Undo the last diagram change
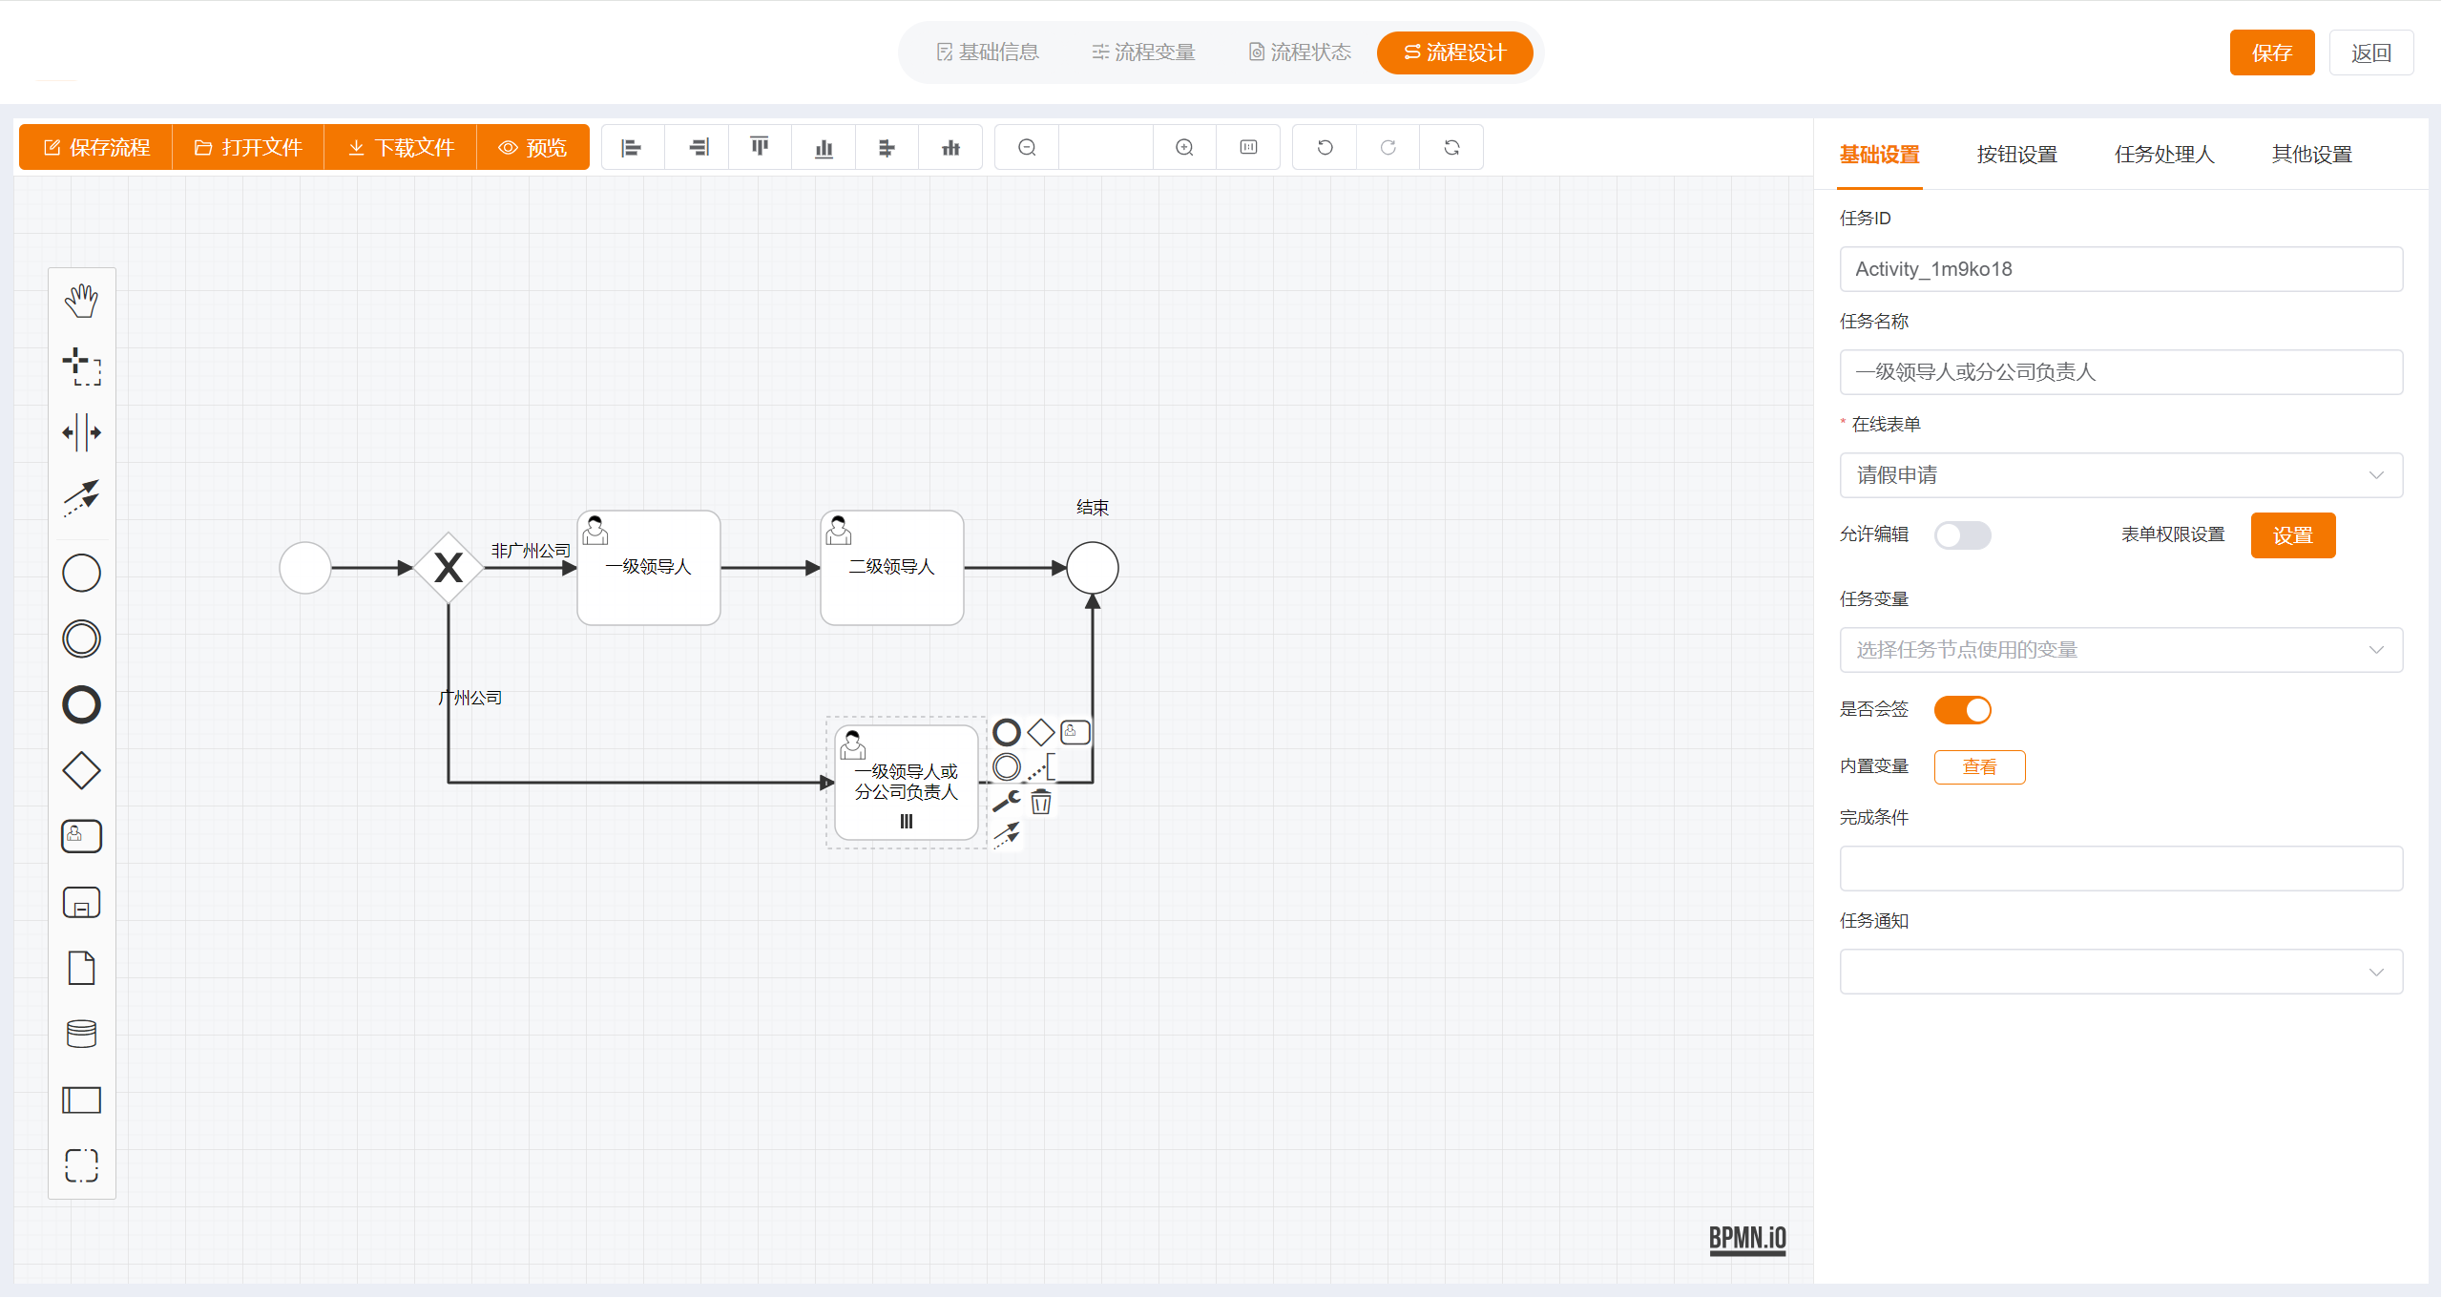Screen dimensions: 2442x1298 click(x=1325, y=147)
